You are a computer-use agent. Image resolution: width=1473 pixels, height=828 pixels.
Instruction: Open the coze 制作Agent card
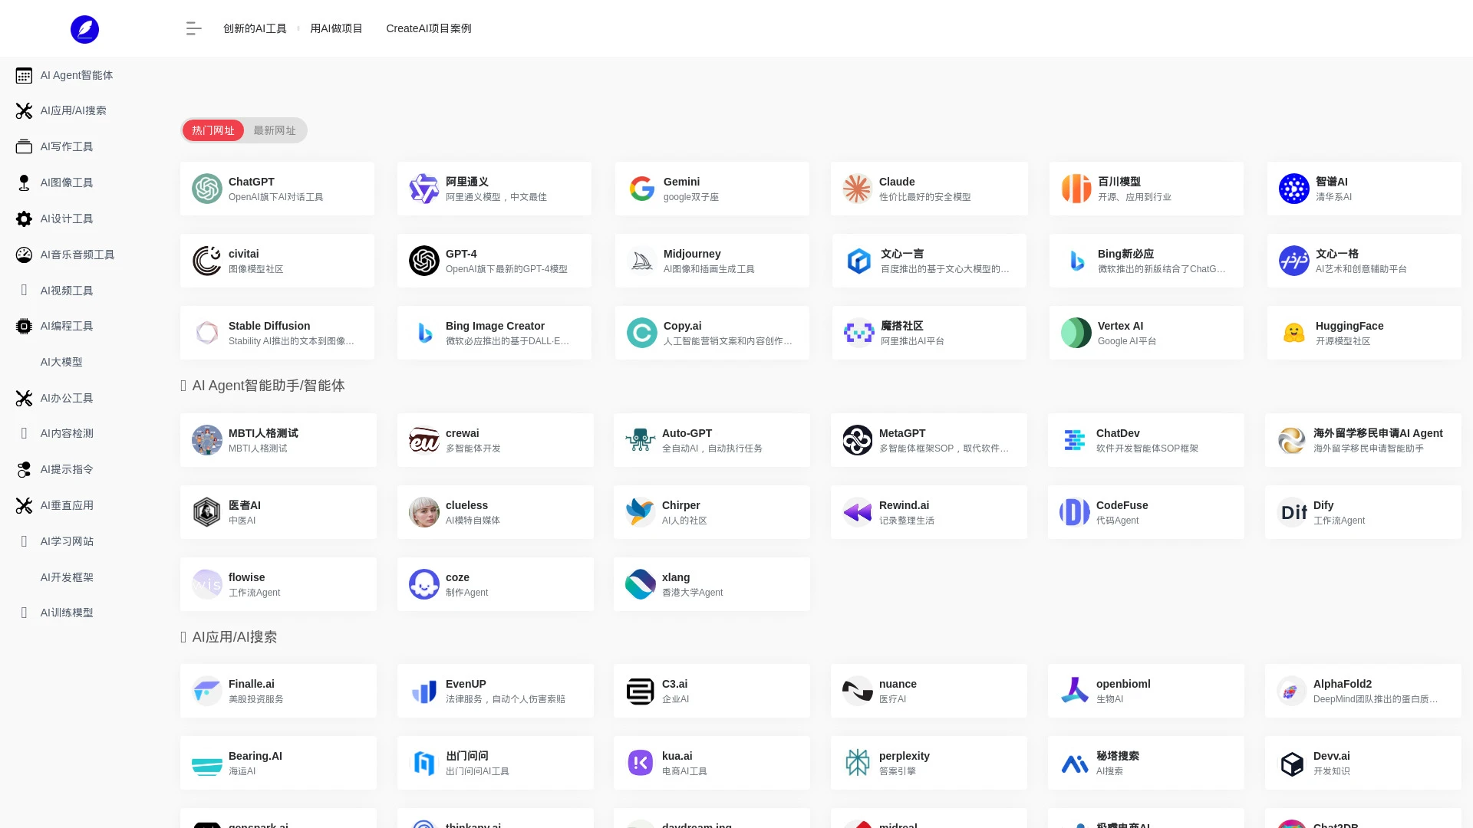(495, 583)
